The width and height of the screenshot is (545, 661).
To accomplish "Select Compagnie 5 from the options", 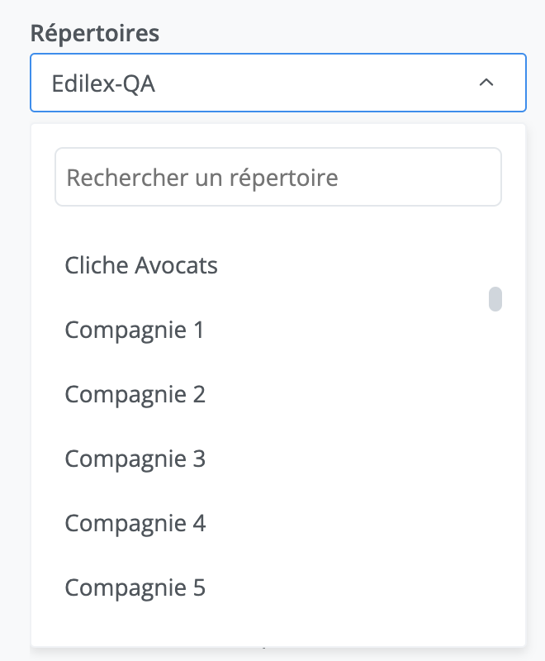I will tap(135, 587).
